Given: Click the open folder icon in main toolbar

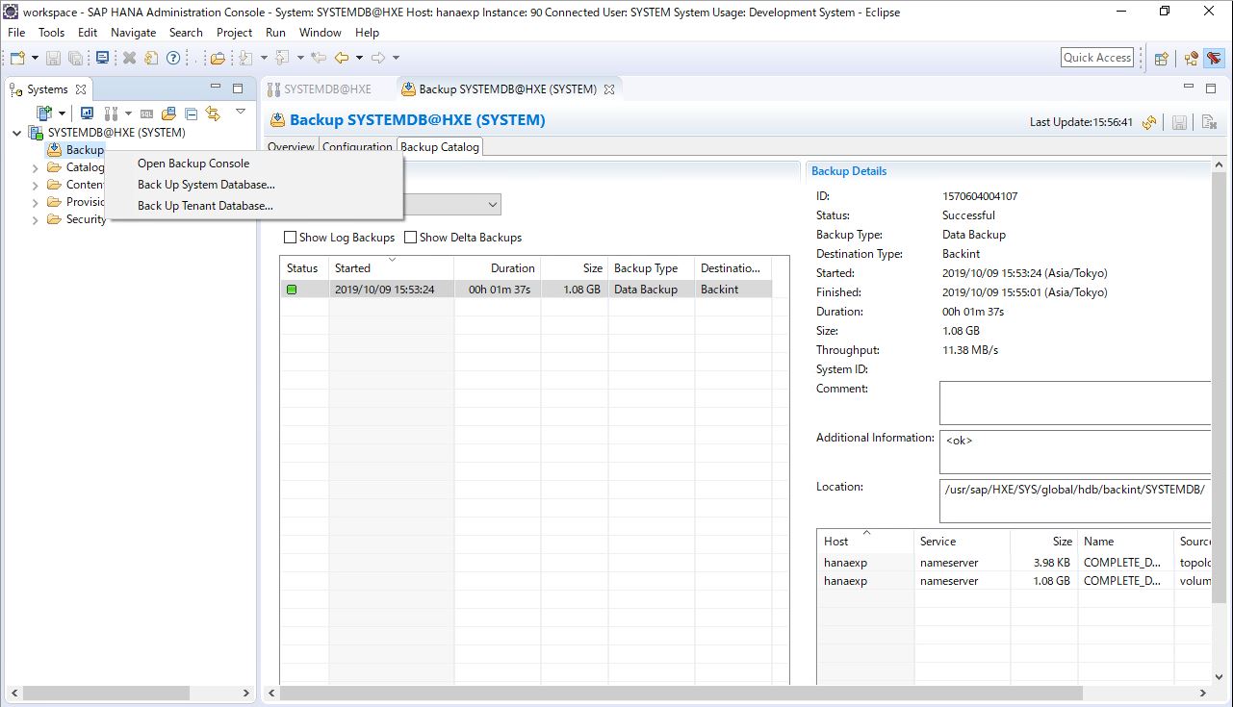Looking at the screenshot, I should coord(218,58).
